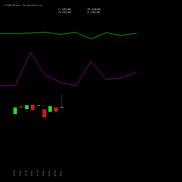Click the open value 'O: 535.00'
The height and width of the screenshot is (182, 182).
[64, 12]
